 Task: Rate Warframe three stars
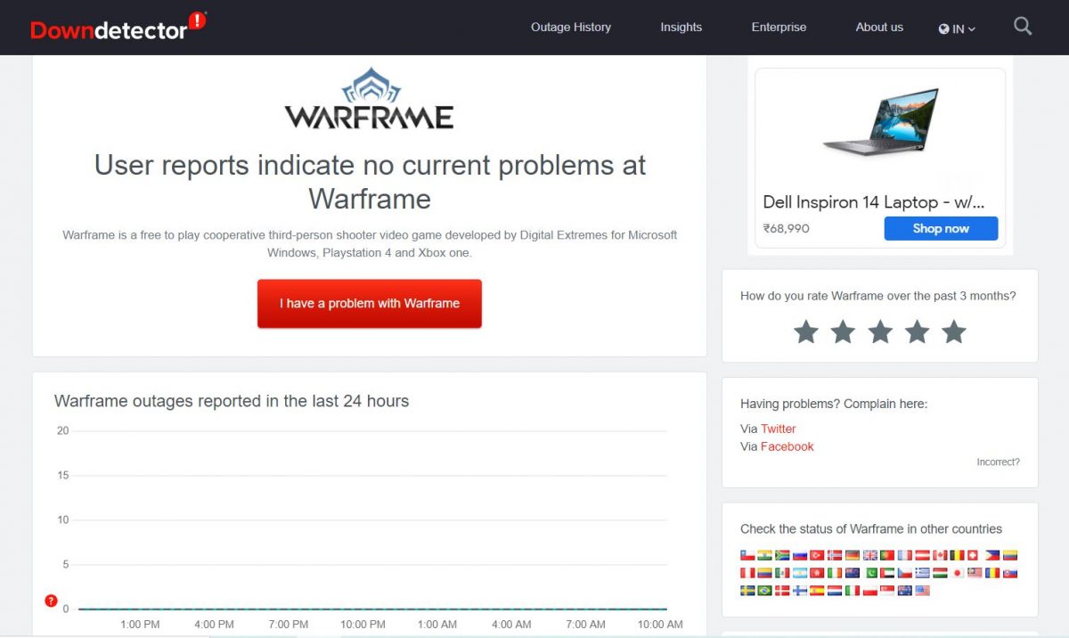click(x=880, y=332)
